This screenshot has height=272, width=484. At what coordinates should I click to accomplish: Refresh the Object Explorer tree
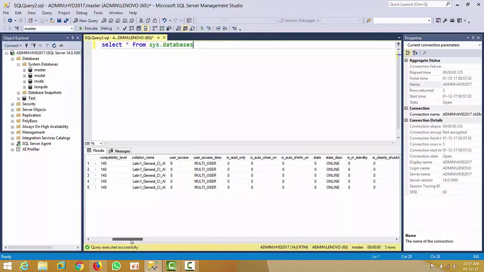(54, 45)
